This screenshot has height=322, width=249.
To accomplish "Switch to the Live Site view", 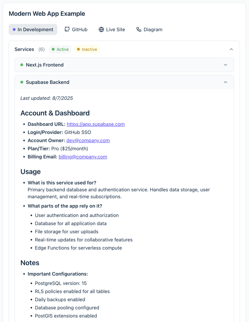I will click(111, 29).
